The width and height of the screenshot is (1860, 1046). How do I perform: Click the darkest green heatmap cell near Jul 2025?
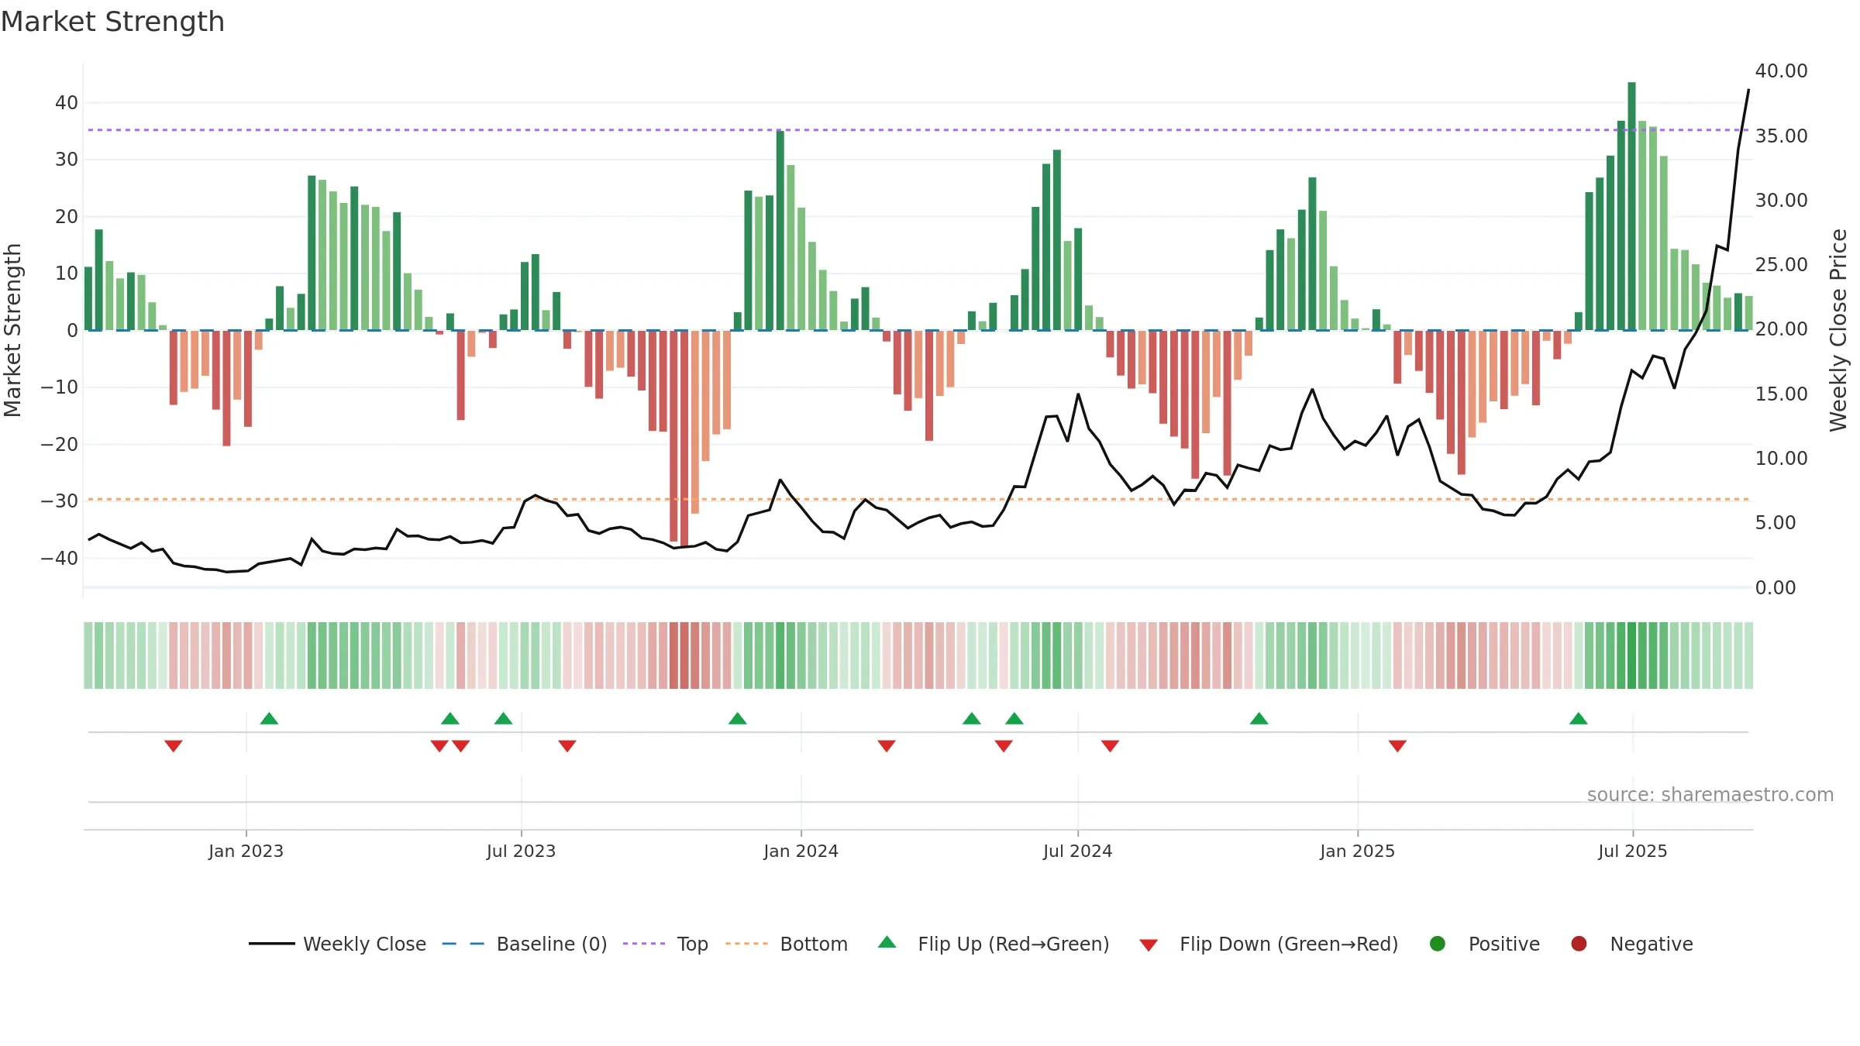tap(1631, 655)
